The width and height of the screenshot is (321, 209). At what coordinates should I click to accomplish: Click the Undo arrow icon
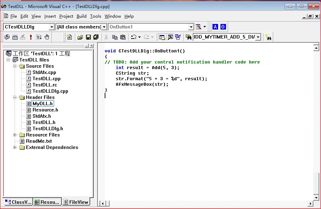[x=134, y=37]
